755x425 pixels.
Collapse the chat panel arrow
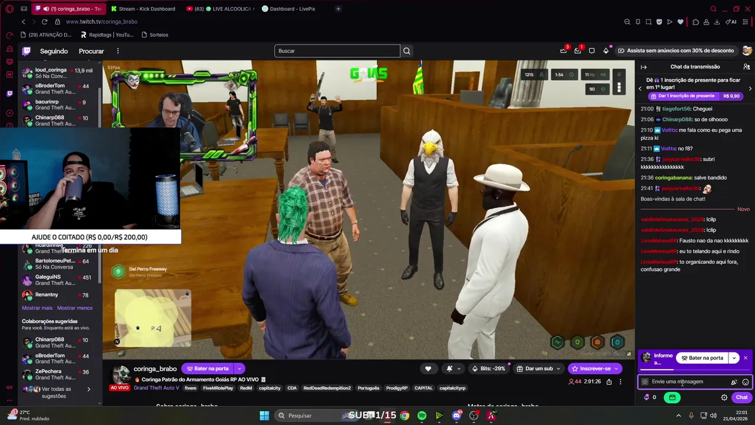click(x=644, y=67)
